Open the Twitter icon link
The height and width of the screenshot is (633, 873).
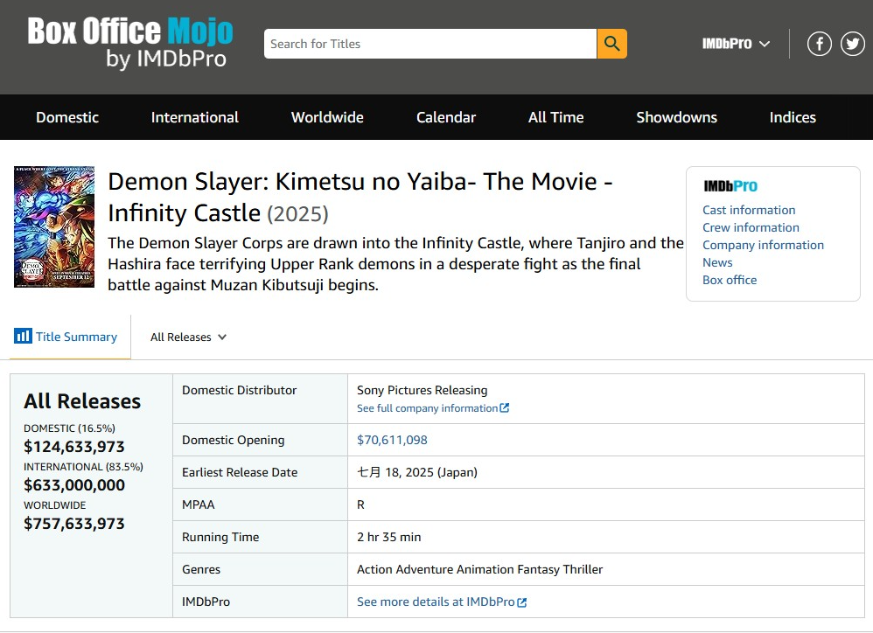[x=853, y=44]
